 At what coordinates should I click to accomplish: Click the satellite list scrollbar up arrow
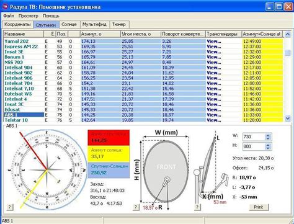pos(288,34)
